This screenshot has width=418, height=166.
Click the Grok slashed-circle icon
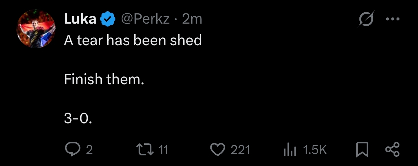[366, 19]
